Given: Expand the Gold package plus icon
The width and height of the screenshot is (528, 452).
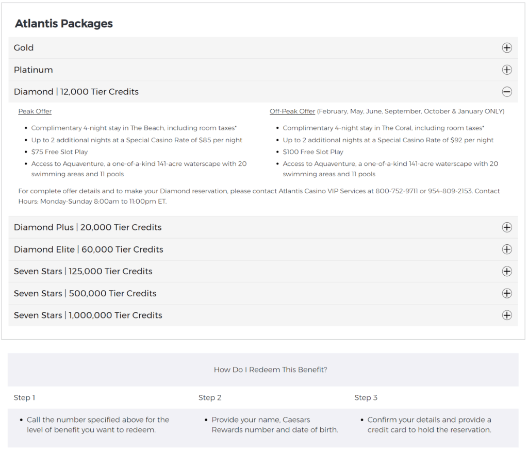Looking at the screenshot, I should pyautogui.click(x=506, y=48).
